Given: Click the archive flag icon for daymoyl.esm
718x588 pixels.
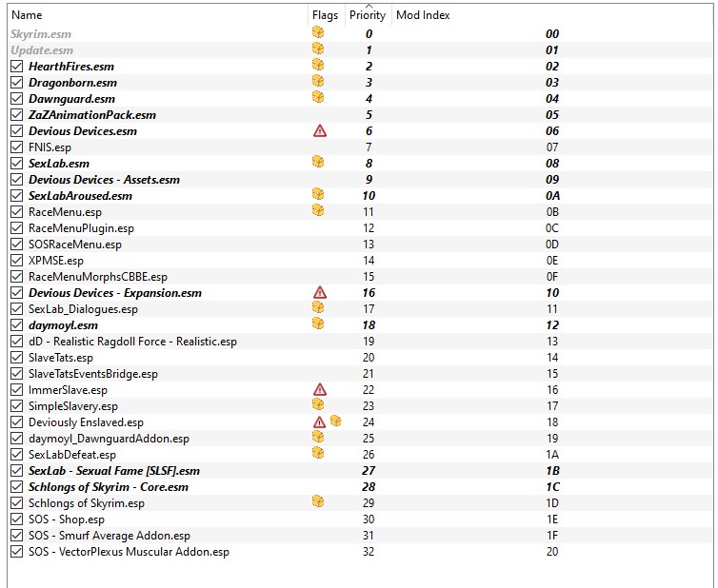Looking at the screenshot, I should pos(318,325).
